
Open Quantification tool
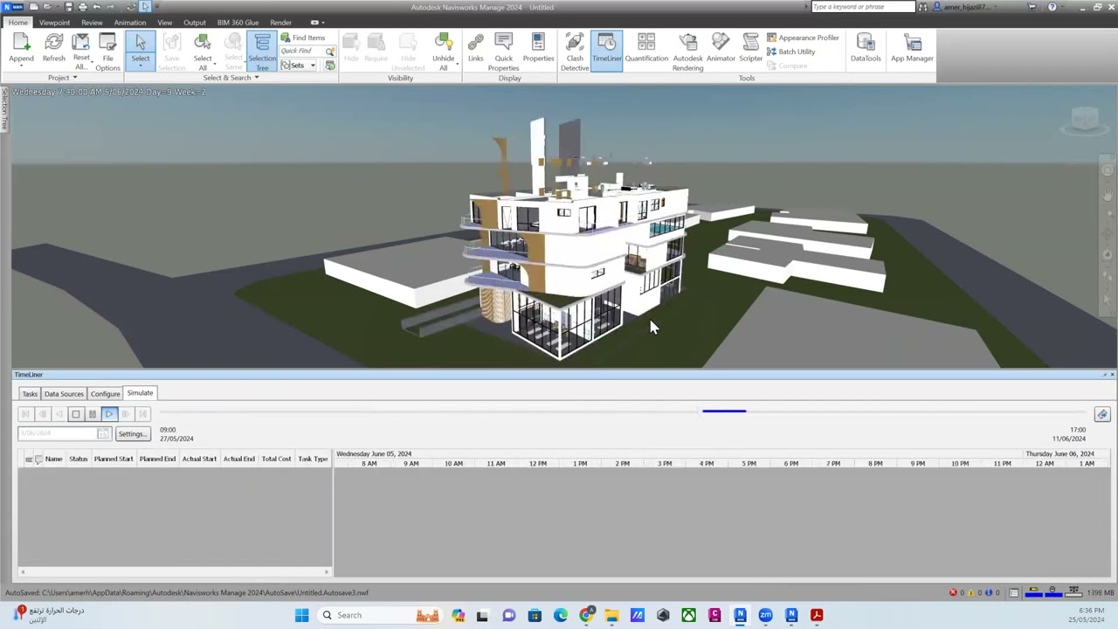[646, 48]
